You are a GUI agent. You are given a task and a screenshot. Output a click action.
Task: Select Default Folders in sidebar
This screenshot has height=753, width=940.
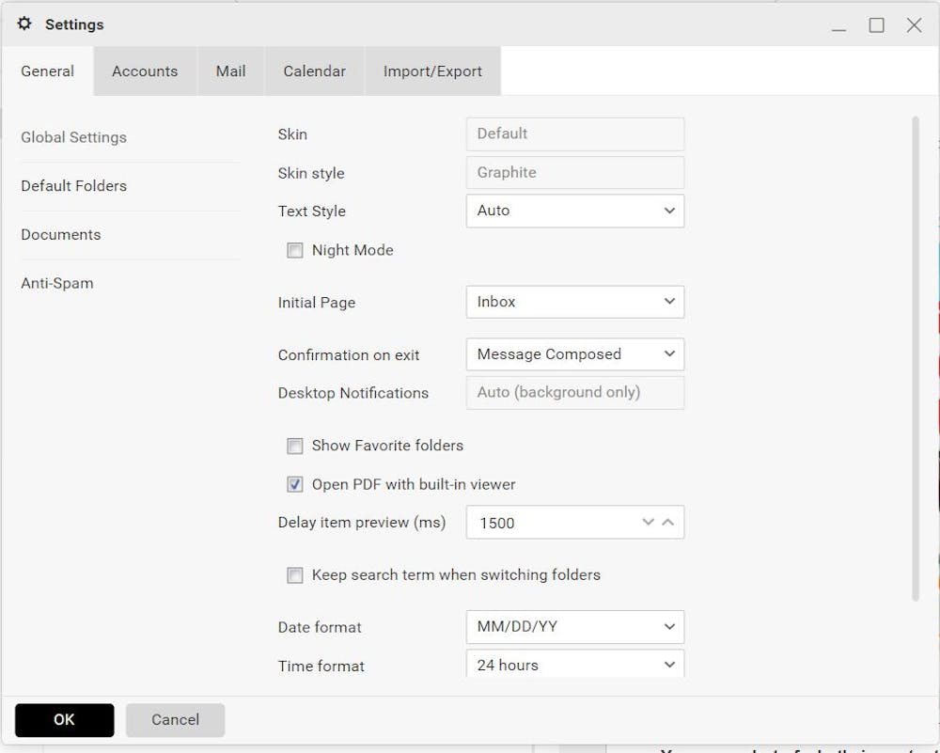pos(74,186)
